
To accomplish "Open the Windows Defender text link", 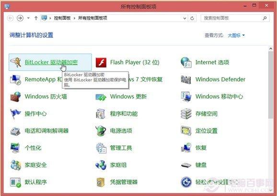I will (220, 80).
